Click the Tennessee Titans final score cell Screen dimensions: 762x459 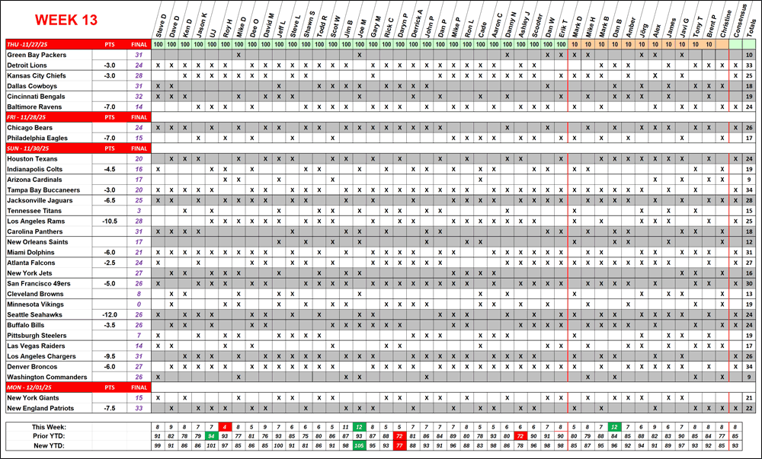coord(139,210)
